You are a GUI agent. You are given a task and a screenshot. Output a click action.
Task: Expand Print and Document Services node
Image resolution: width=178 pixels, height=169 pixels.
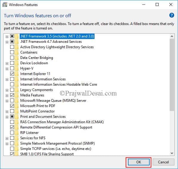pos(7,117)
